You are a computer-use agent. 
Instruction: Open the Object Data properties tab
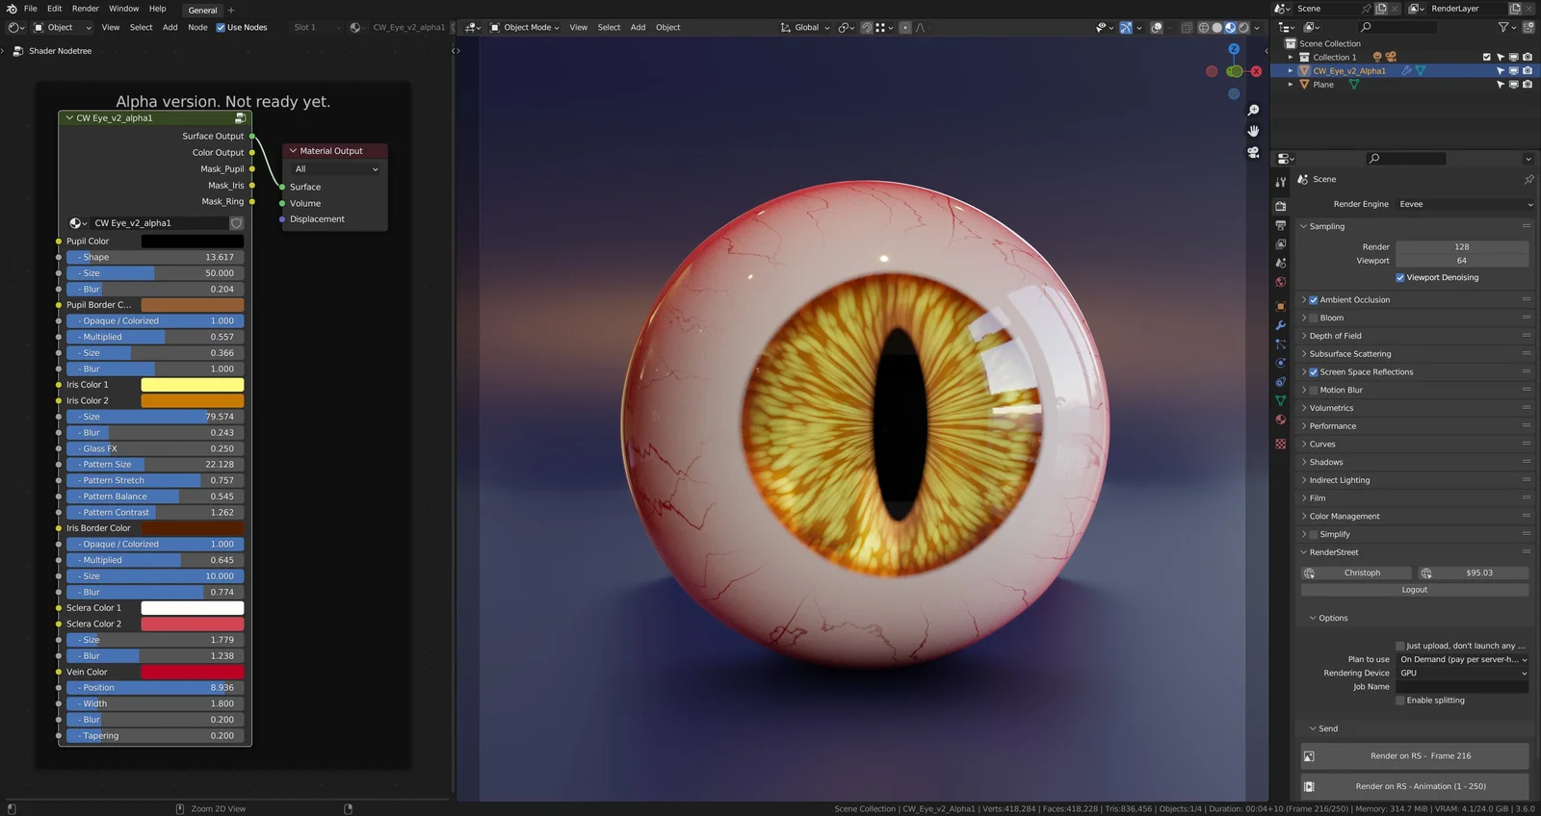tap(1280, 400)
